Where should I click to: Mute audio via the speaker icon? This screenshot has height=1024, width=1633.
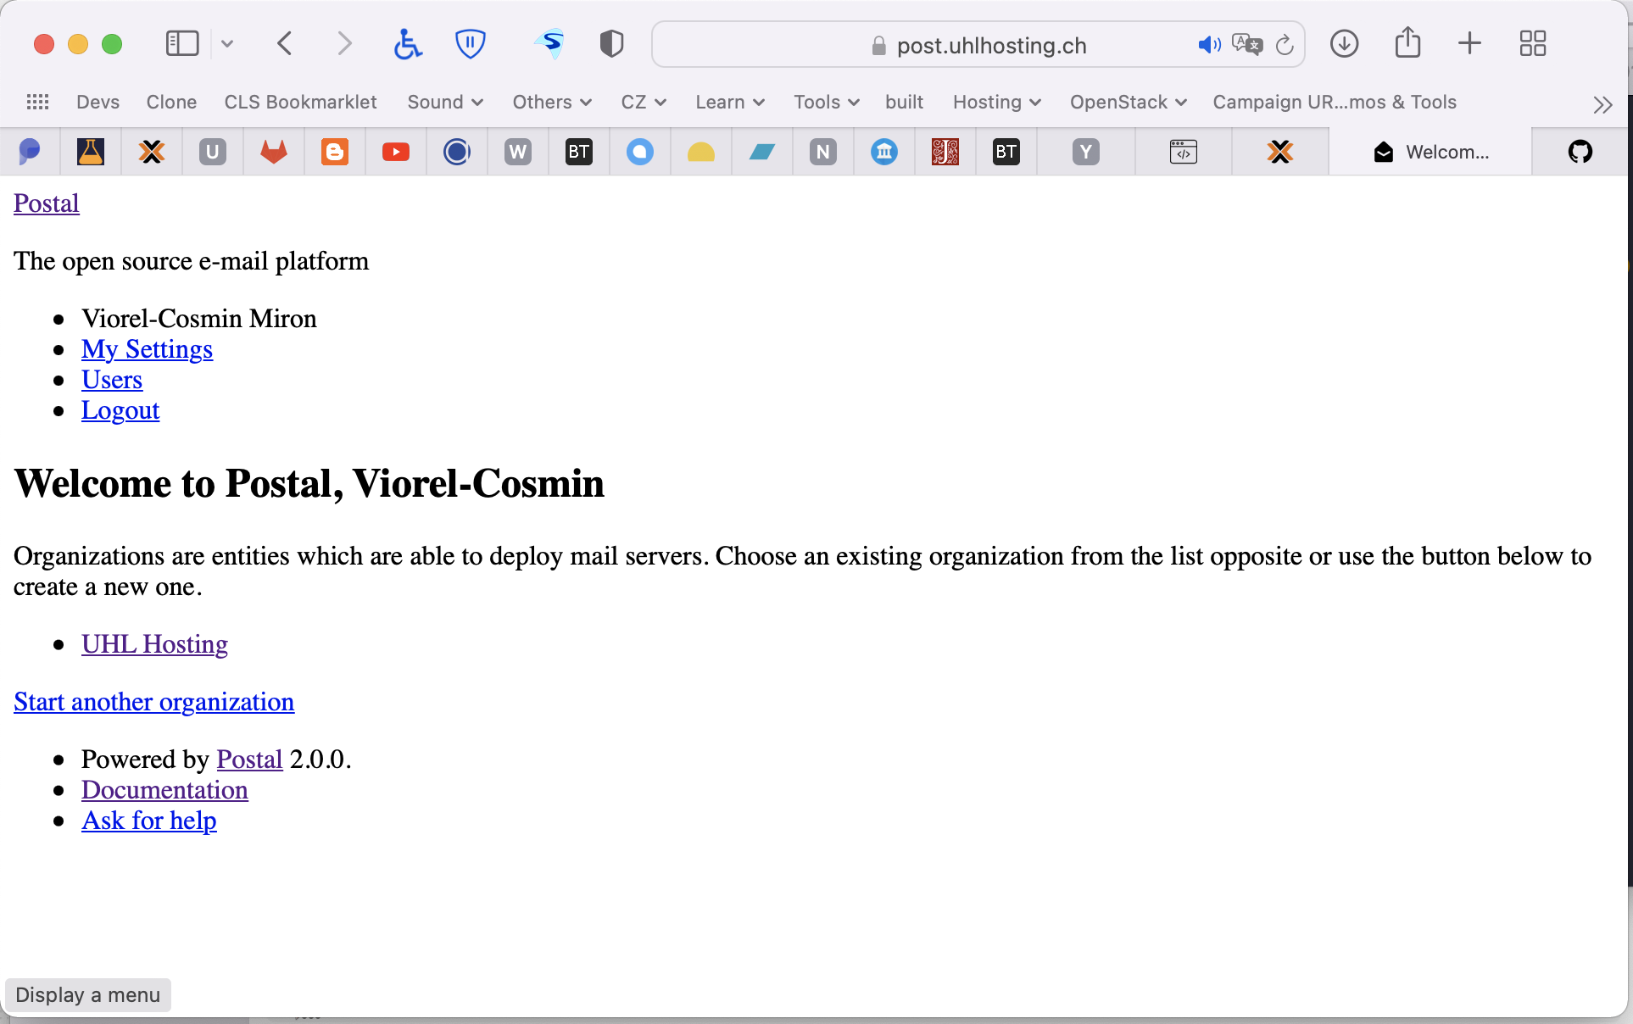click(1210, 45)
